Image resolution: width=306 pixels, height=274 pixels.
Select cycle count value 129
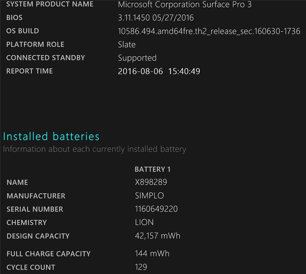tap(141, 267)
